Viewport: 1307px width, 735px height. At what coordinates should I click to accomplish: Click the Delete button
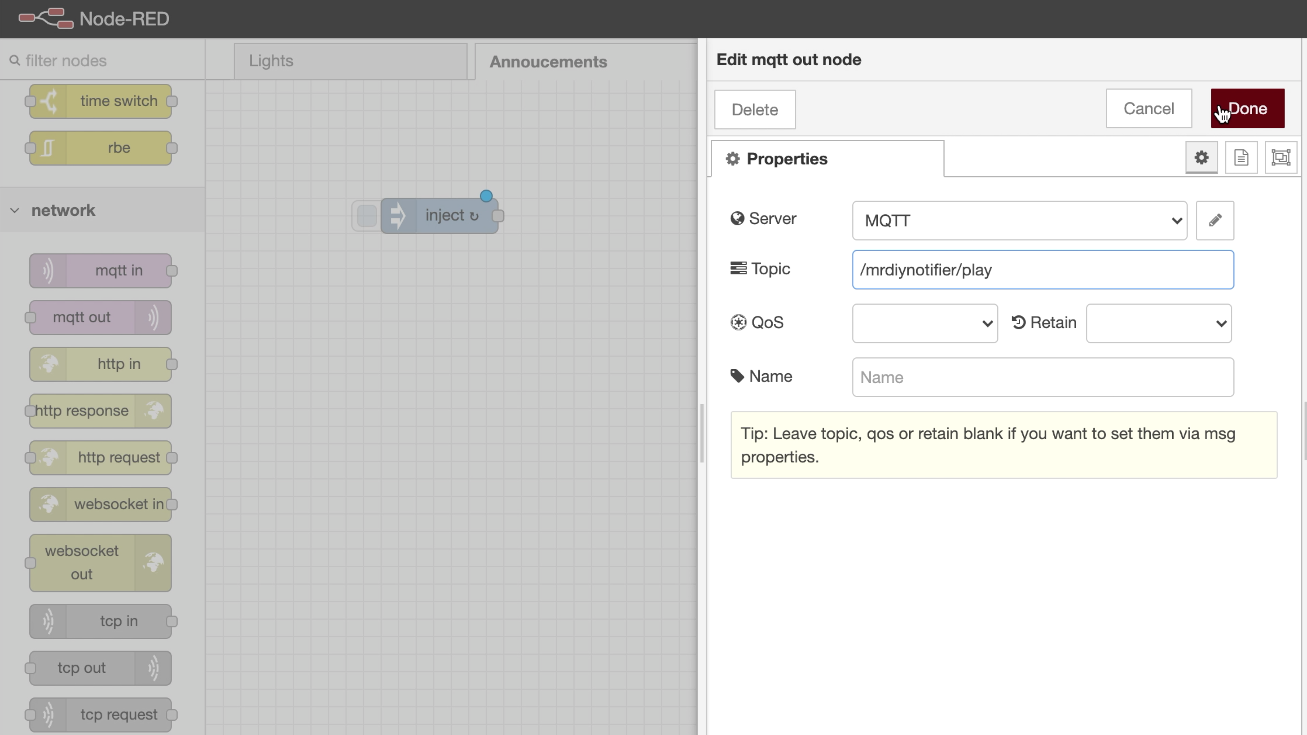pos(755,110)
